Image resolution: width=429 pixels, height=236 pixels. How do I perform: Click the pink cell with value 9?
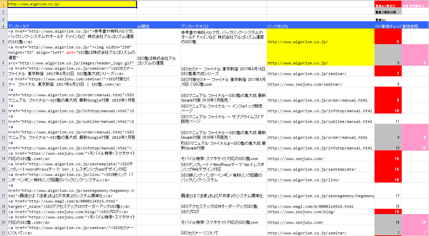point(415,132)
